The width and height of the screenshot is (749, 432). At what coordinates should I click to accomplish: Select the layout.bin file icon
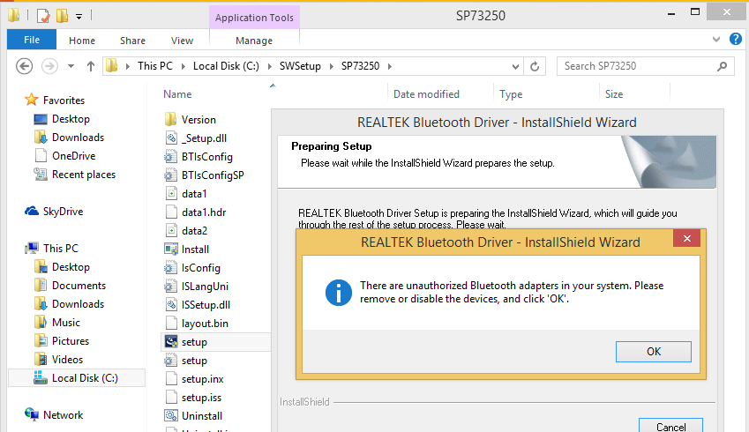(170, 324)
